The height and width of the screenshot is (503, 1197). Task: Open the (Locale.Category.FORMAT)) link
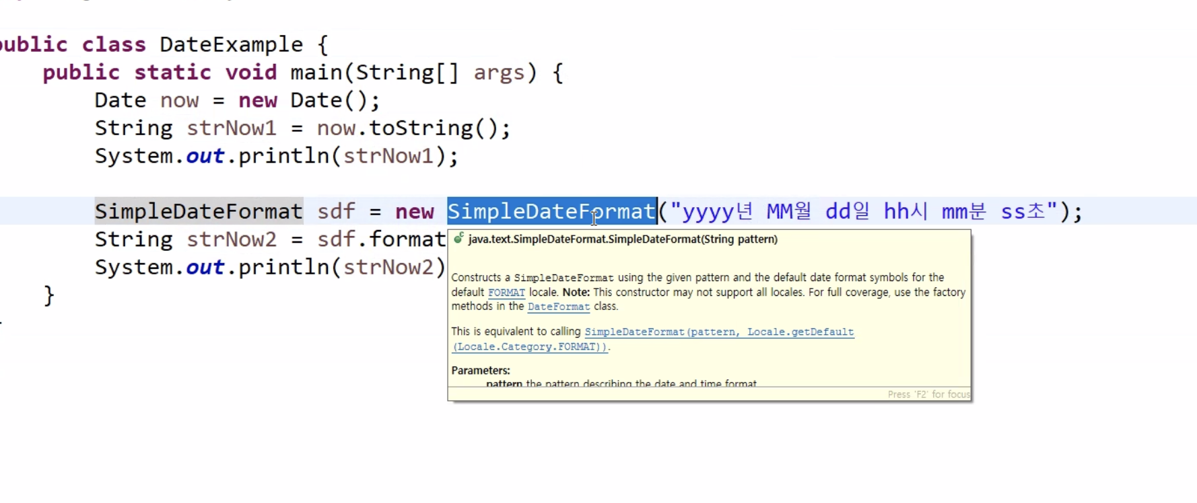(x=530, y=347)
